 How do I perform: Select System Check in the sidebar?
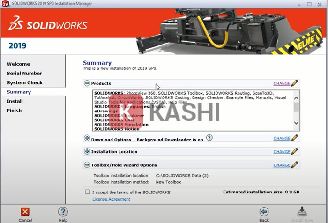point(24,82)
